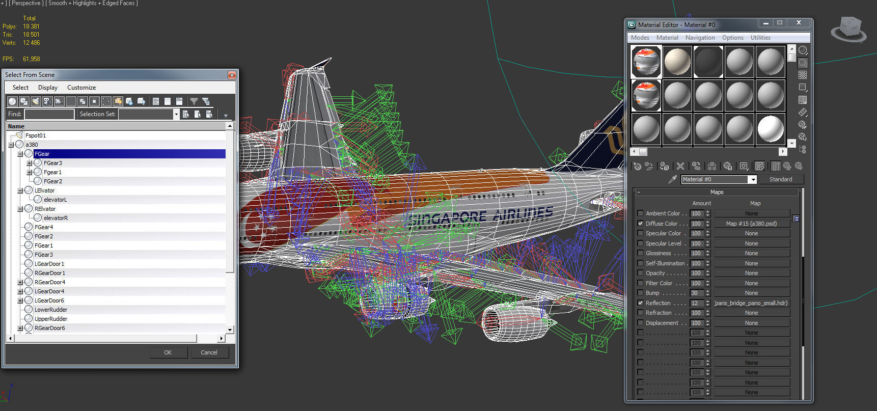The height and width of the screenshot is (411, 877).
Task: Open Utilities menu in Material Editor
Action: [760, 38]
